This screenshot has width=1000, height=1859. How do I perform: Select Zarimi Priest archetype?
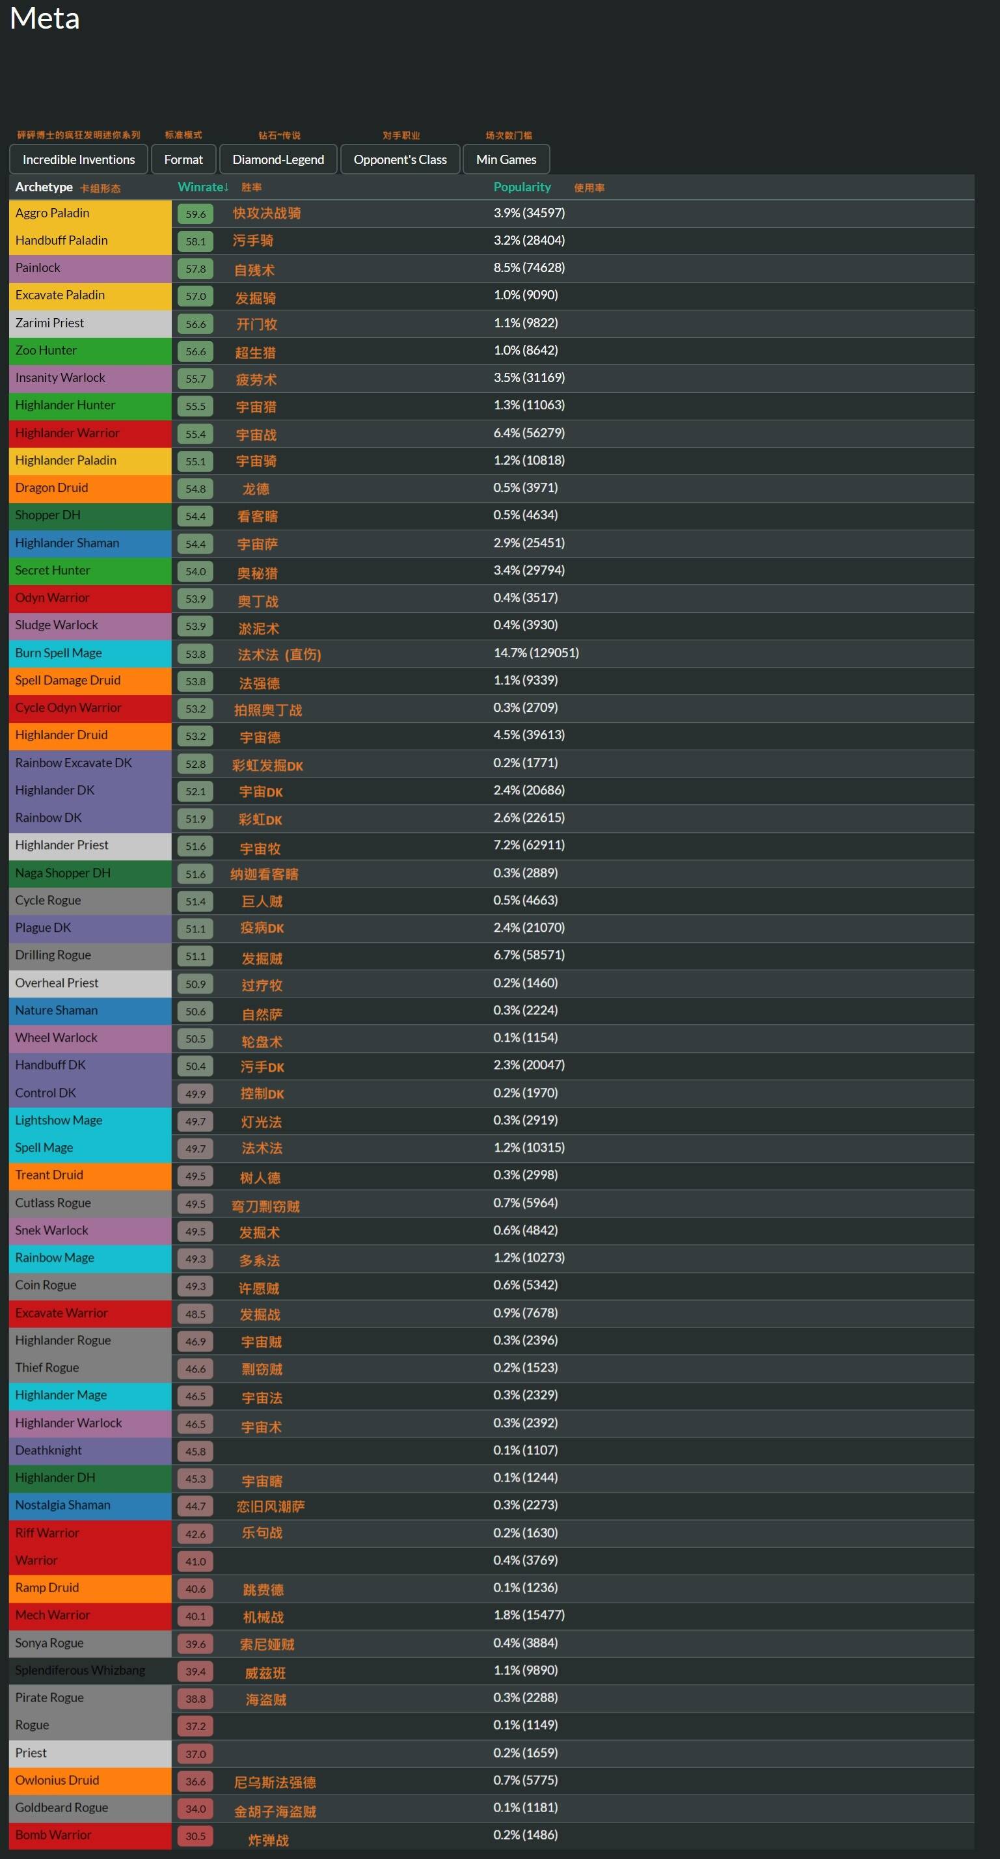coord(90,323)
